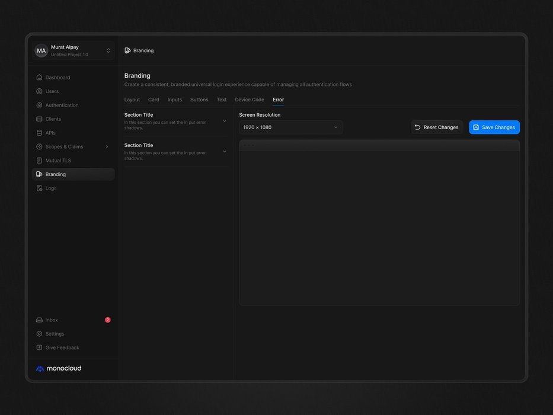The image size is (553, 415).
Task: Click the monocloud logo
Action: coord(59,368)
